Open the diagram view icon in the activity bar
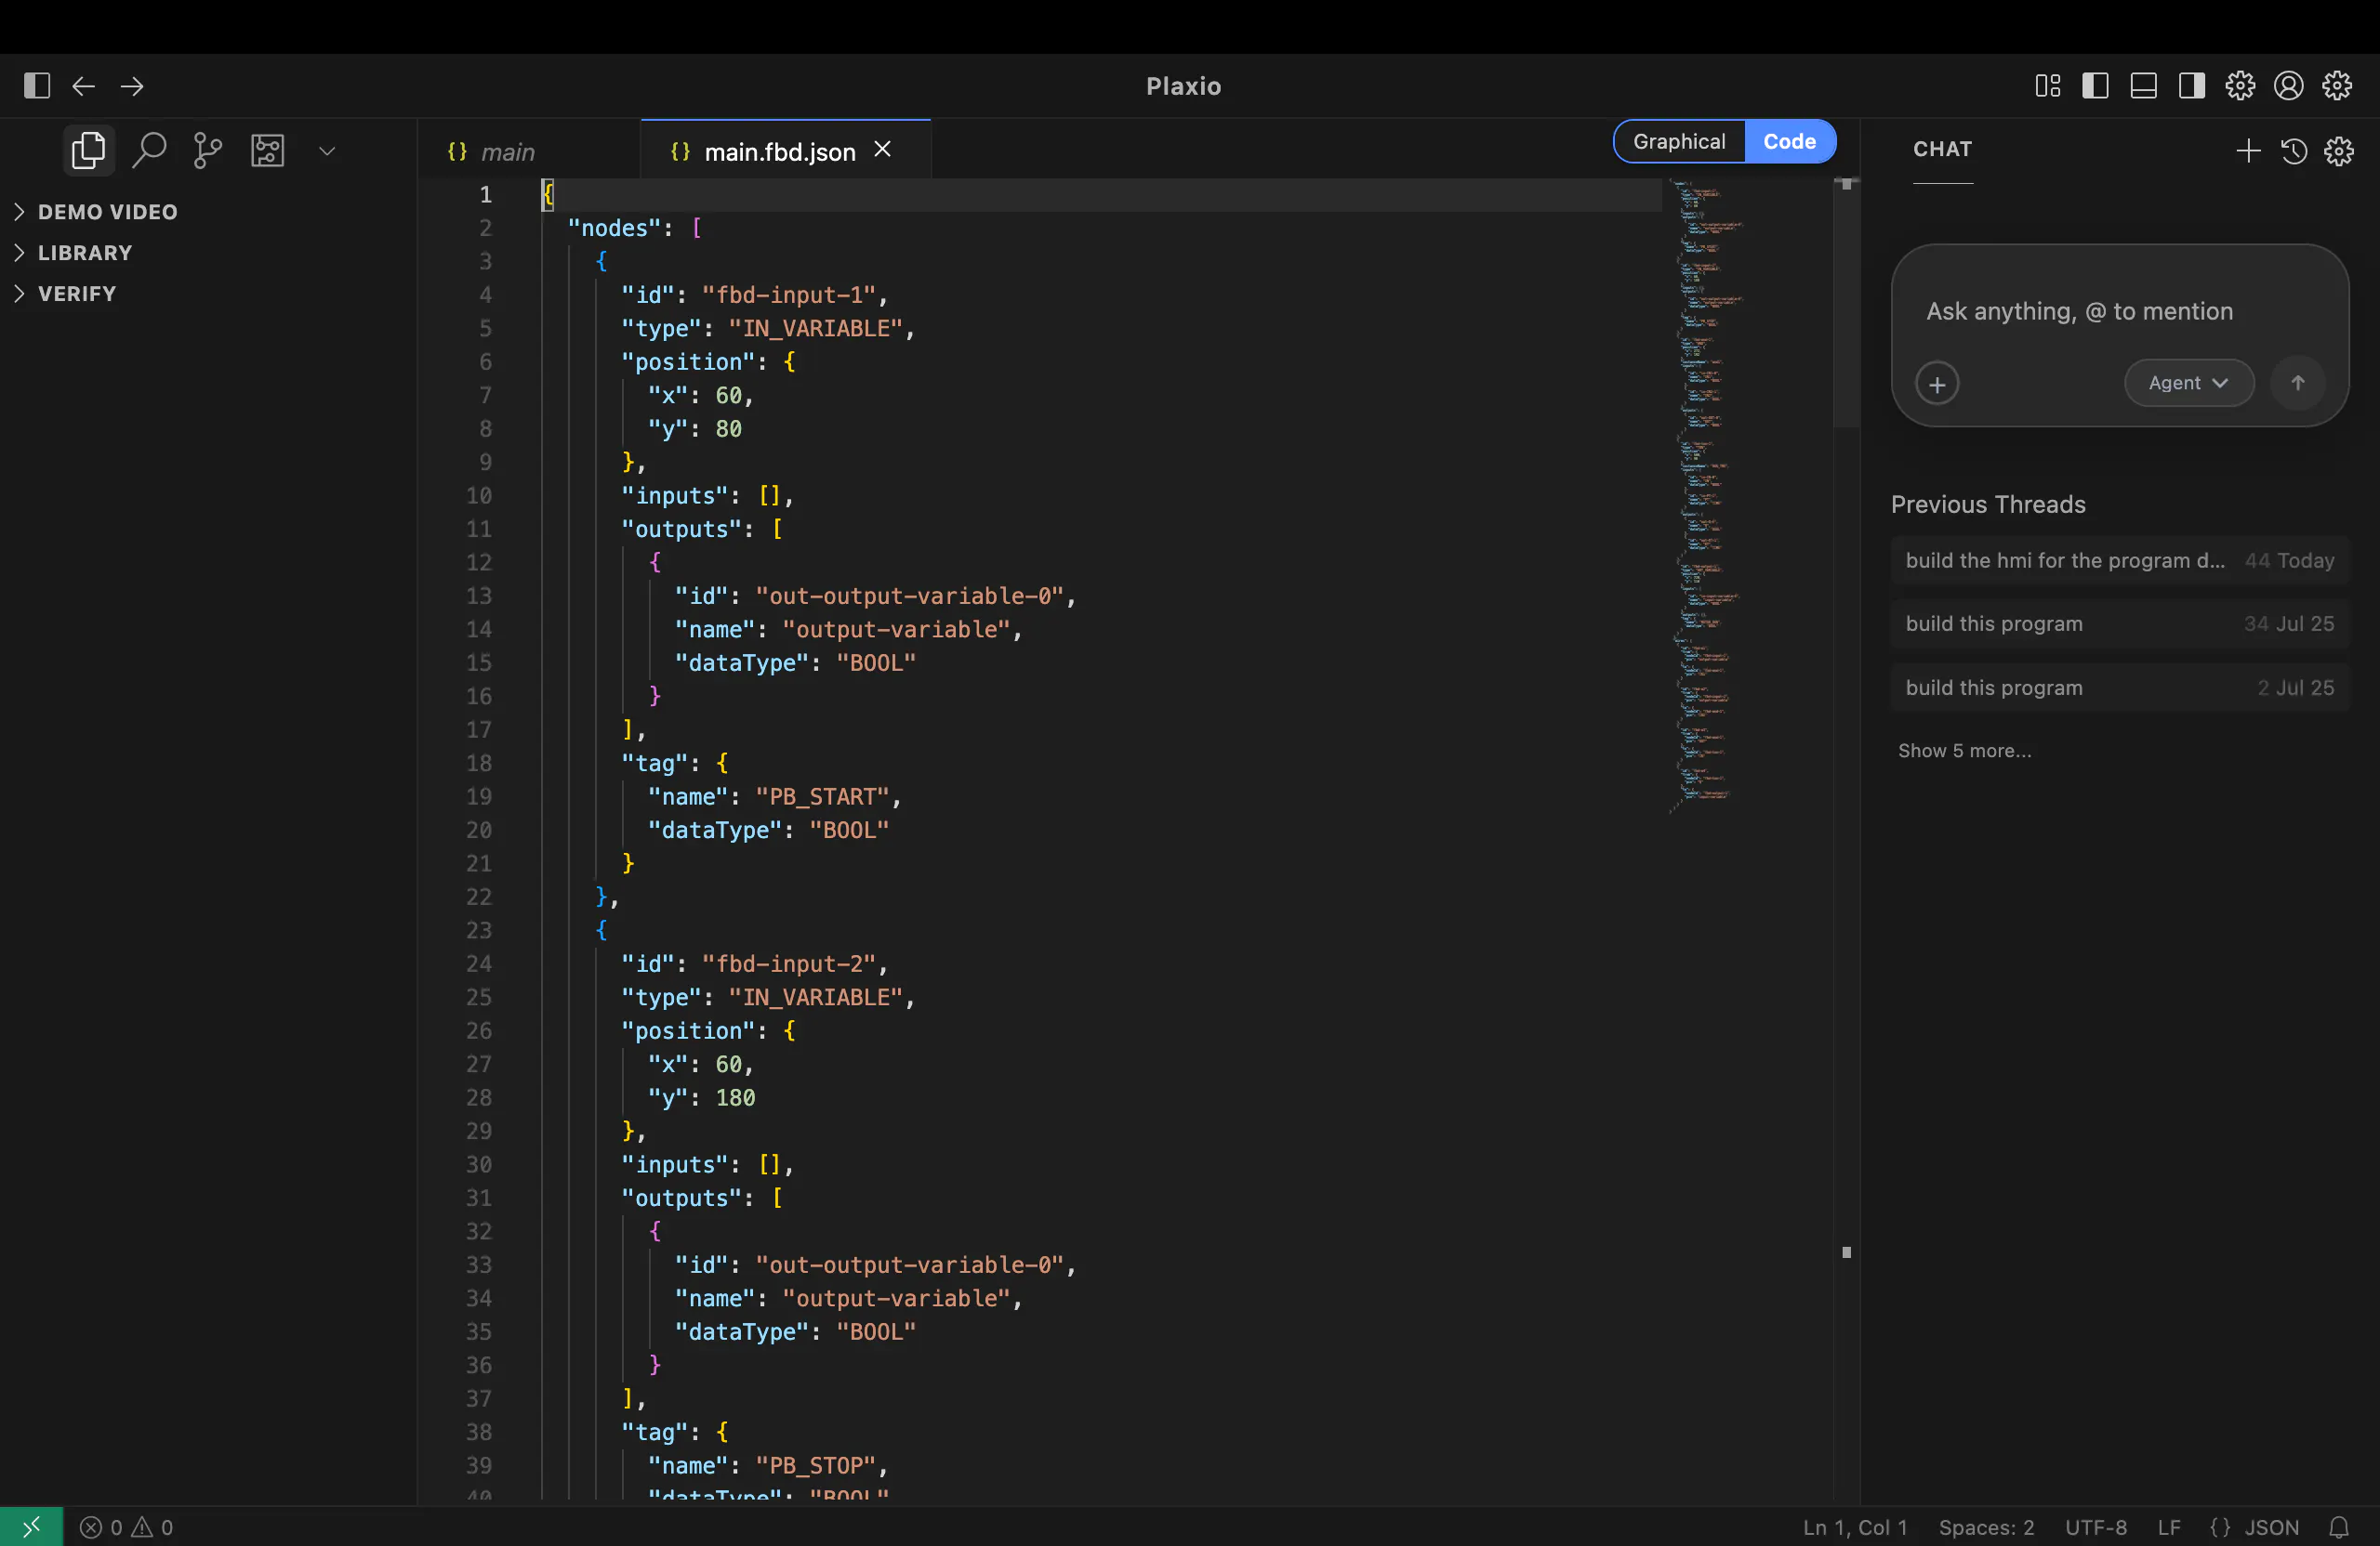The image size is (2380, 1546). click(267, 151)
